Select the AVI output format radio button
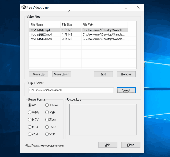 [29, 105]
